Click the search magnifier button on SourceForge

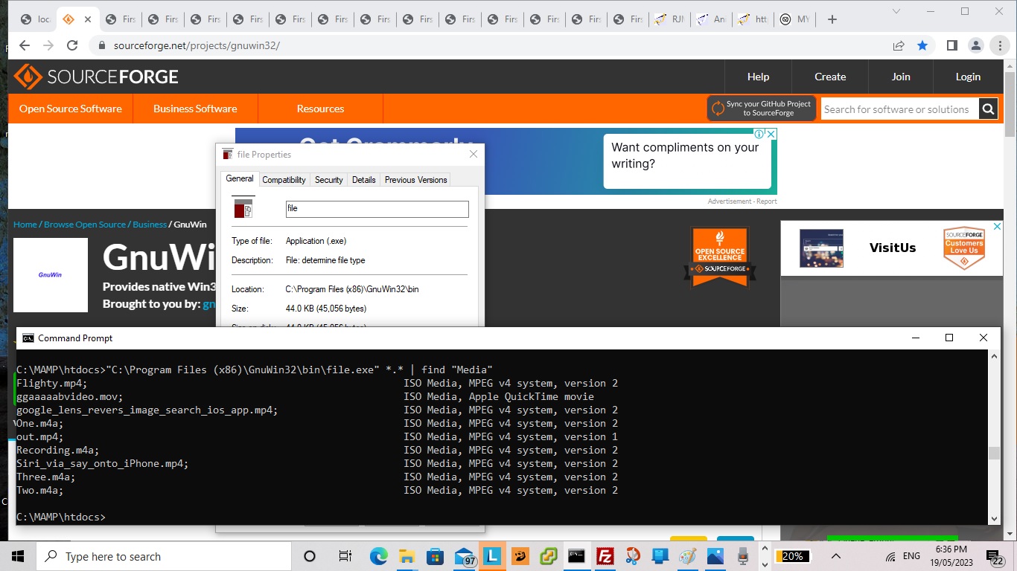pyautogui.click(x=988, y=109)
